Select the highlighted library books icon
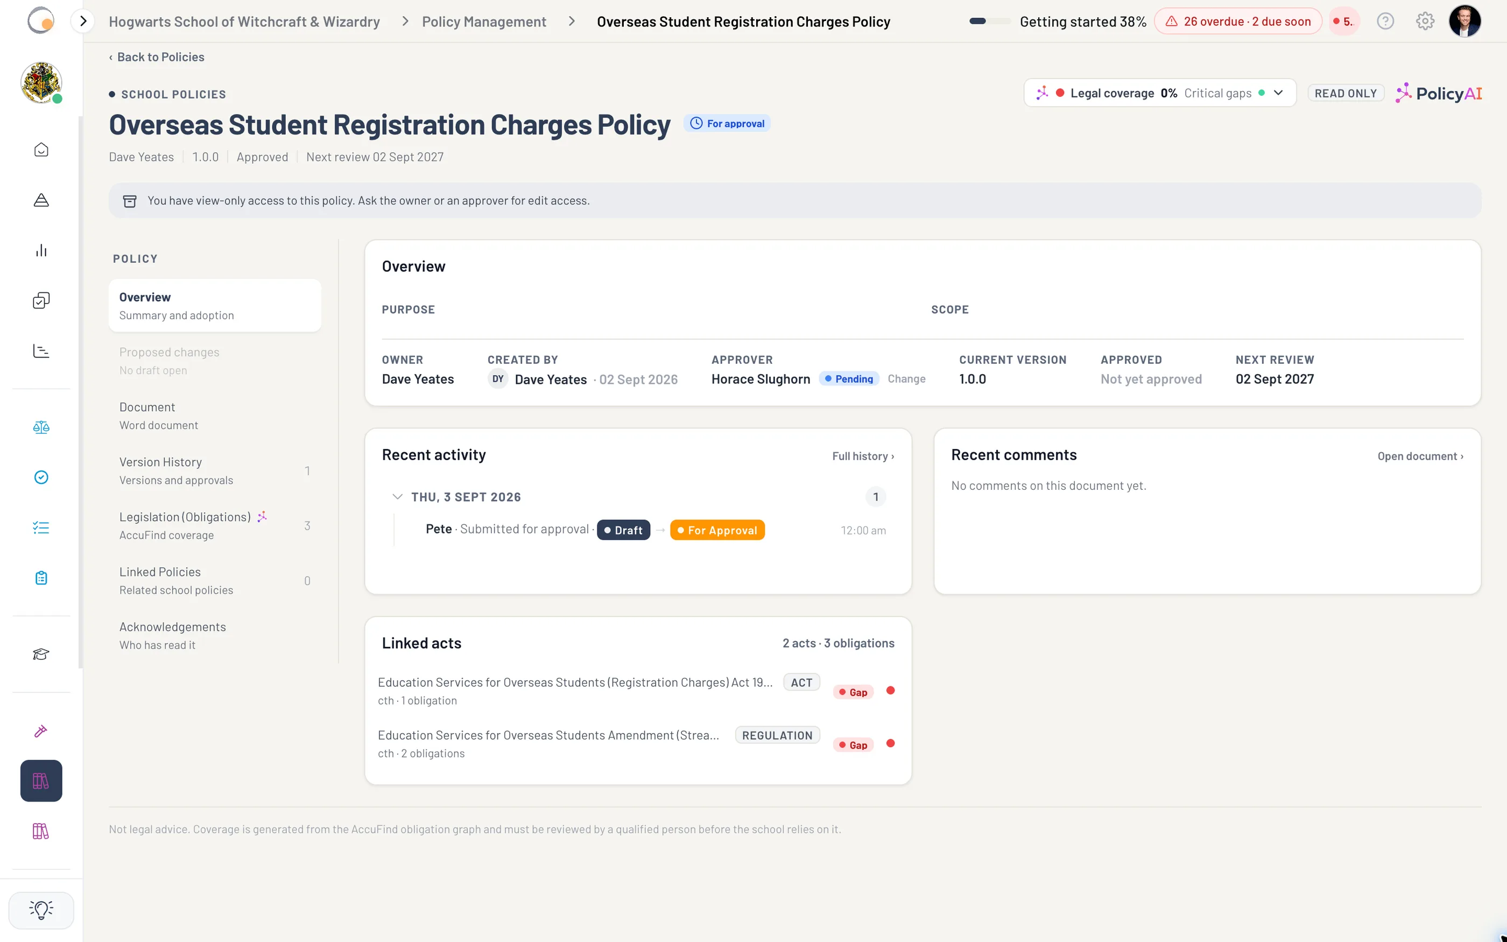 click(x=41, y=781)
